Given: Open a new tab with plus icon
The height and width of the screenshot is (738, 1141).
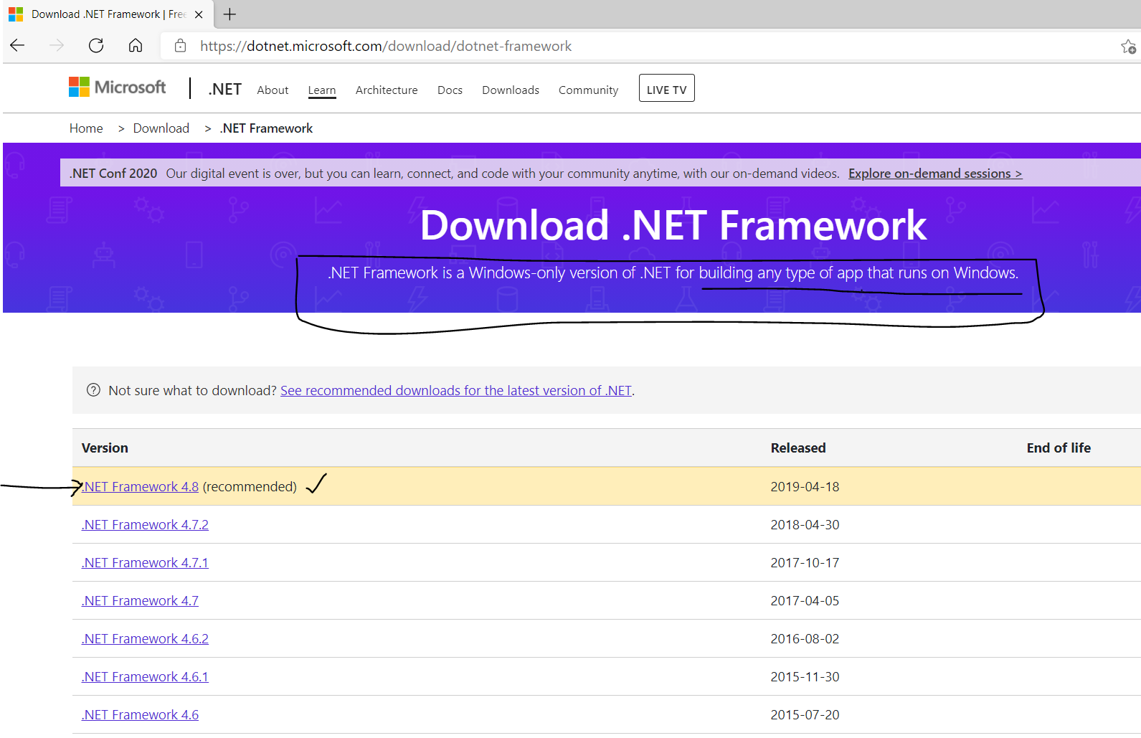Looking at the screenshot, I should (x=229, y=14).
